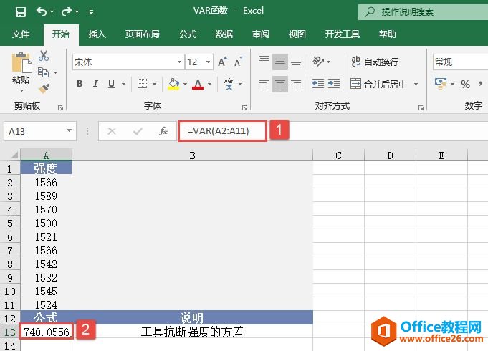488x351 pixels.
Task: Switch to the 审阅 tab
Action: (x=261, y=34)
